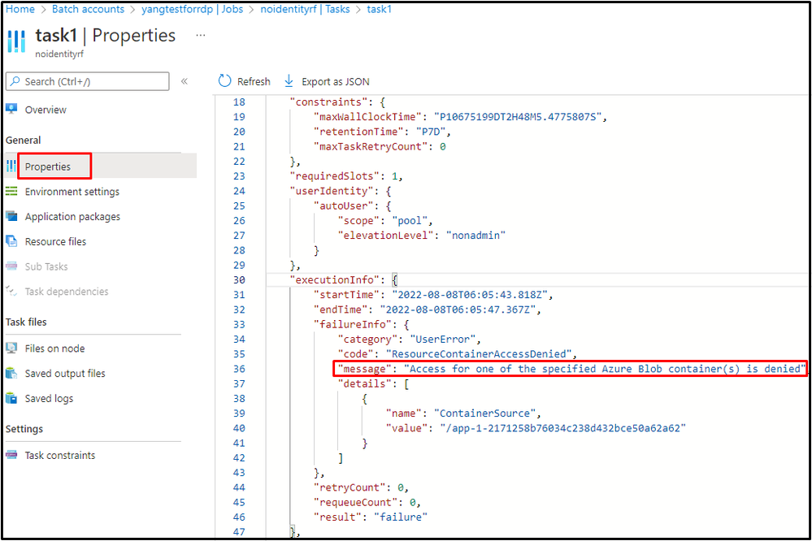Open yangtestforrdp | Jobs breadcrumb
The width and height of the screenshot is (812, 541).
pos(192,9)
